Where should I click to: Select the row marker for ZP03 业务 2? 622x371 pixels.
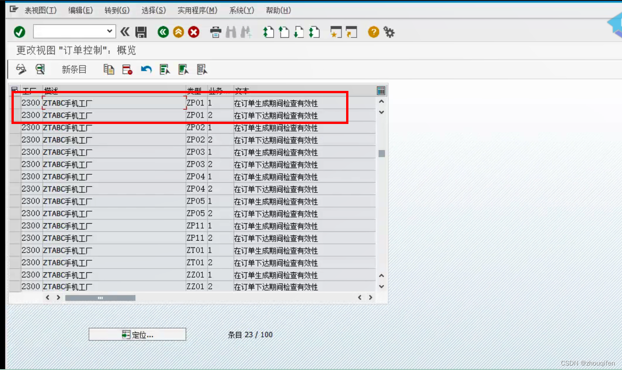point(15,164)
